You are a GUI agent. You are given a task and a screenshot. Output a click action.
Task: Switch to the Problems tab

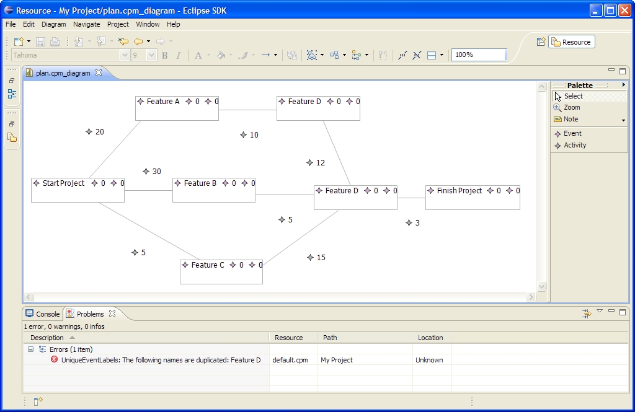pos(91,314)
